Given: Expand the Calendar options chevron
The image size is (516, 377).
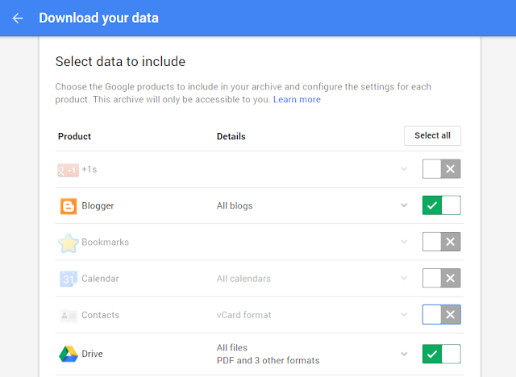Looking at the screenshot, I should (x=404, y=279).
